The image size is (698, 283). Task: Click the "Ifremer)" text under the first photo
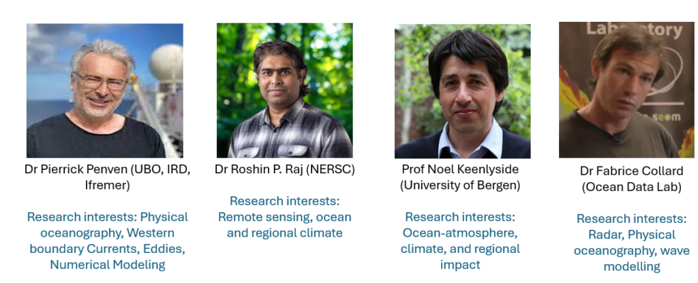pos(107,185)
